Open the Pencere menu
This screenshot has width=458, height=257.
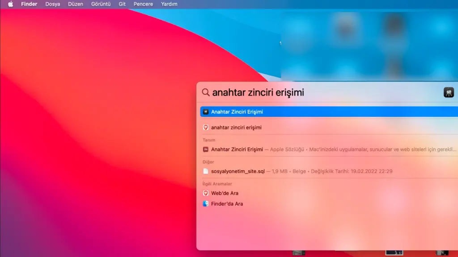coord(143,4)
